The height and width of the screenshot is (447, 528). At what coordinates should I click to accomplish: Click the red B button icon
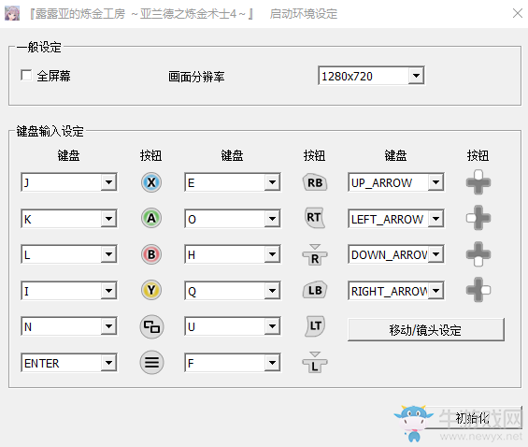[x=151, y=254]
